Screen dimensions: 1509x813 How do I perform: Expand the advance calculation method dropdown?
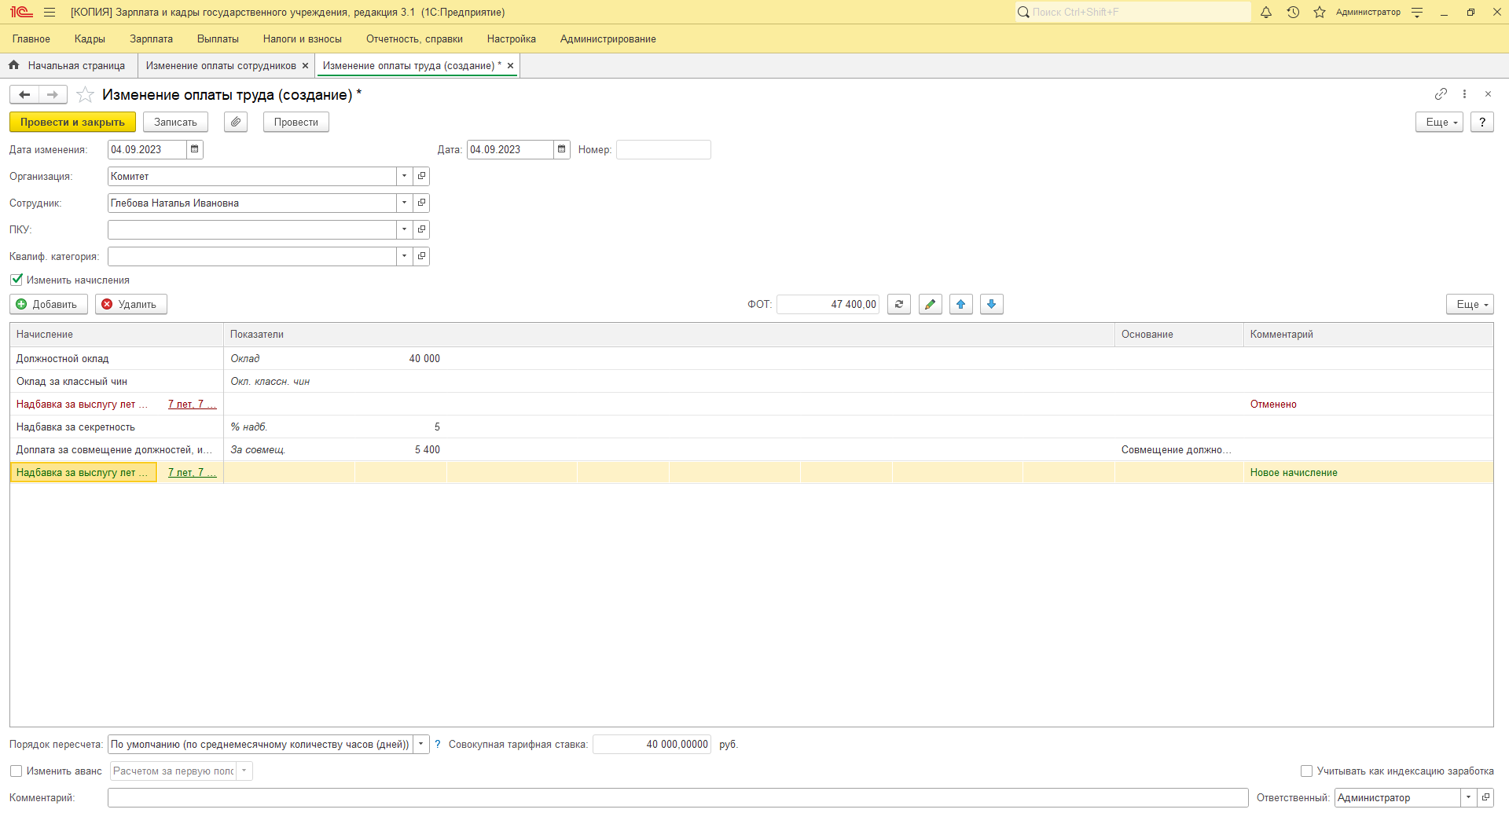point(244,771)
